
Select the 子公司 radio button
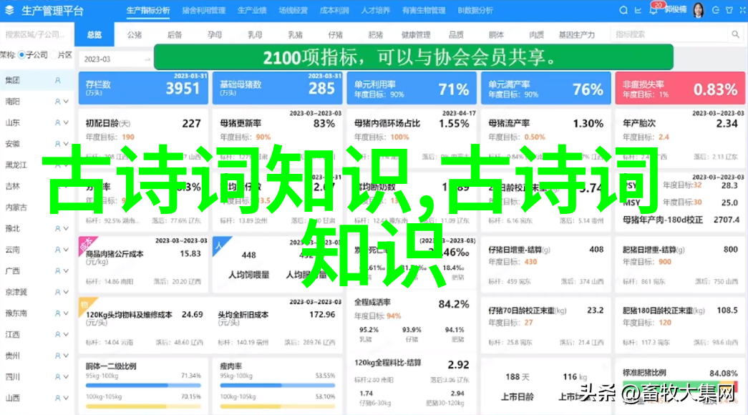(x=21, y=55)
